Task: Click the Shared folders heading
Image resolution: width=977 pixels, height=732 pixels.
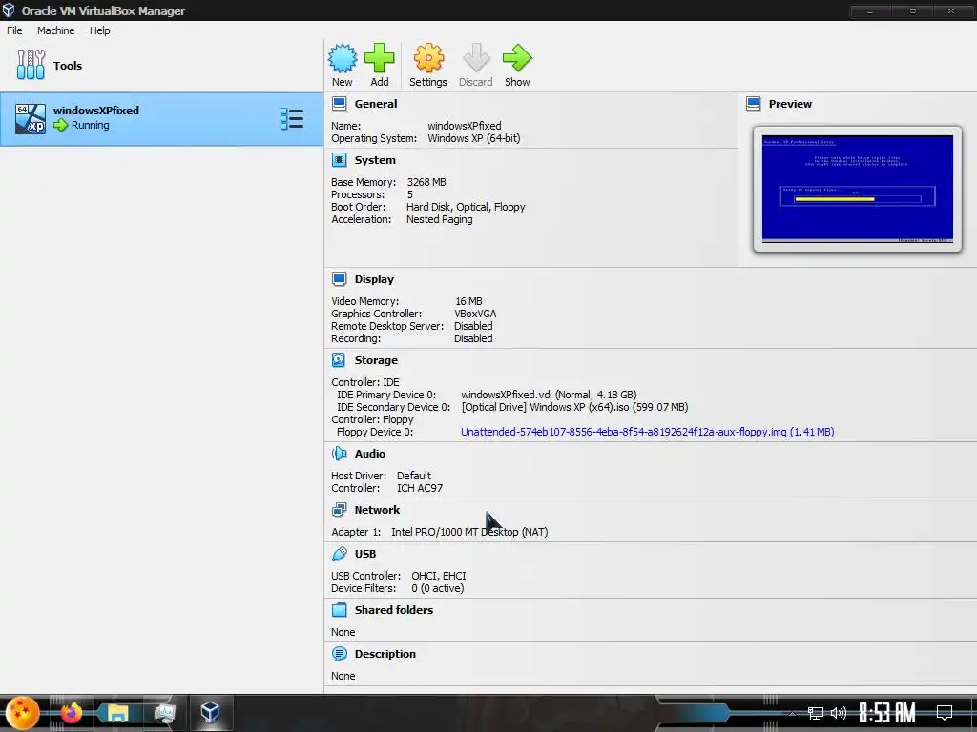Action: point(394,610)
